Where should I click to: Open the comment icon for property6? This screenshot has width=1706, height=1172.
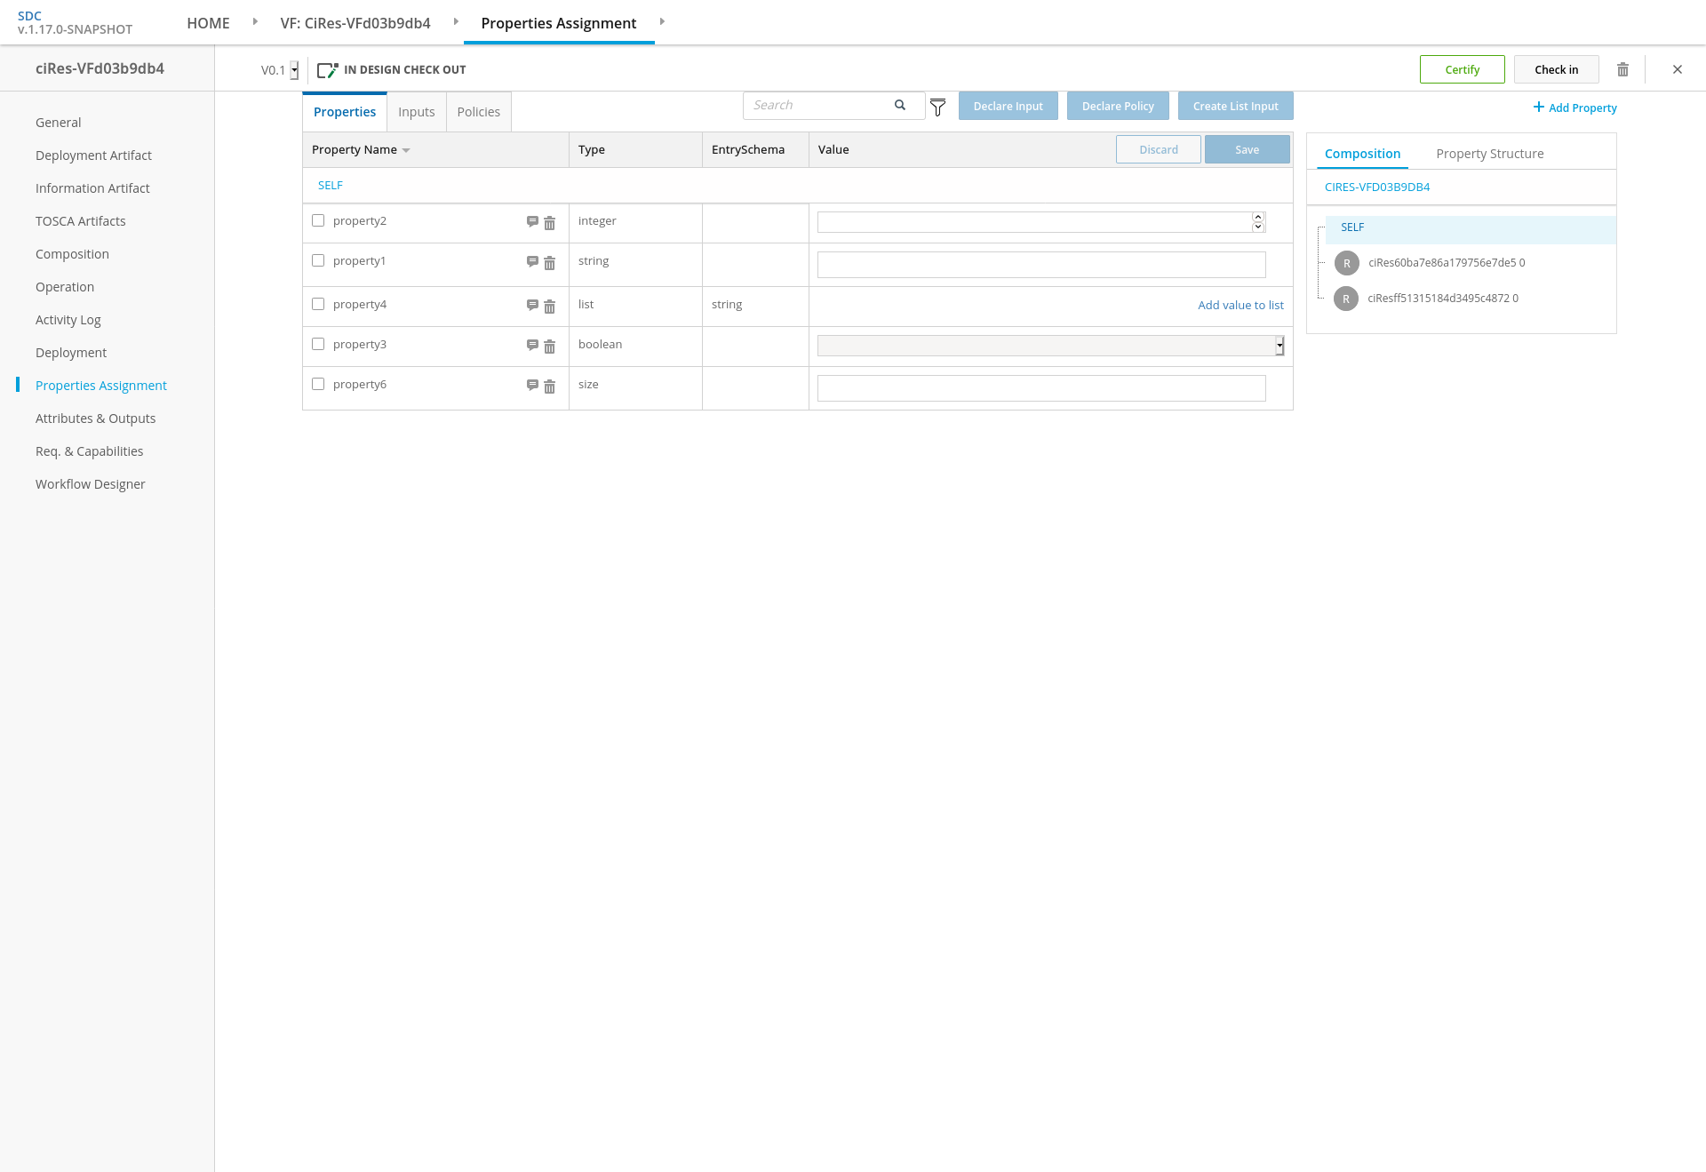(532, 385)
